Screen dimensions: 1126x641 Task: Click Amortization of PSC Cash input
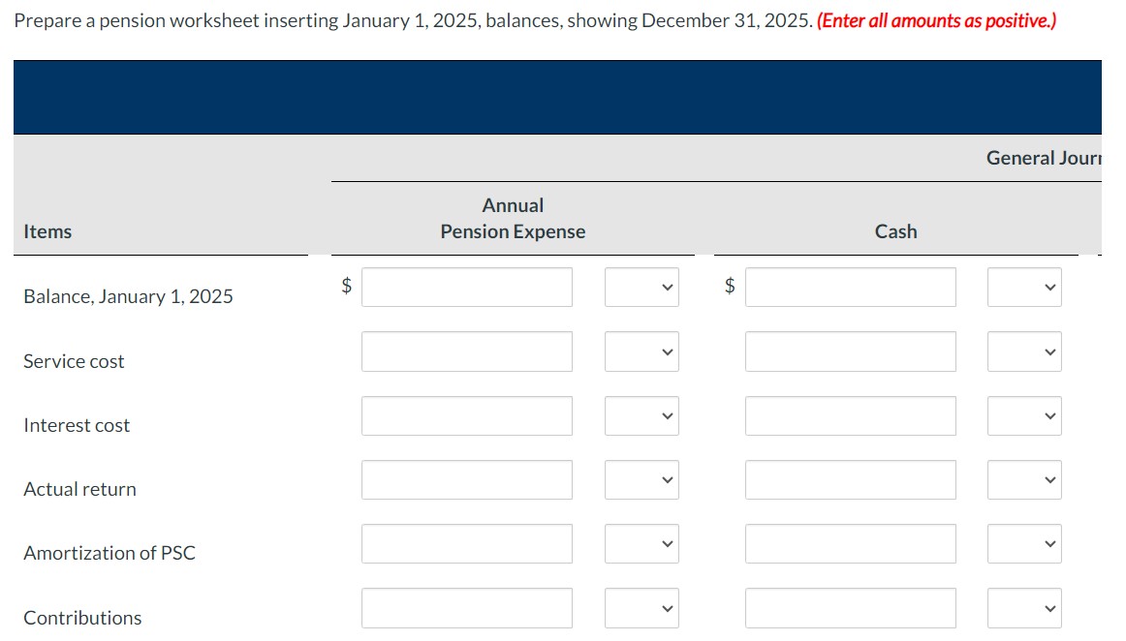(850, 543)
